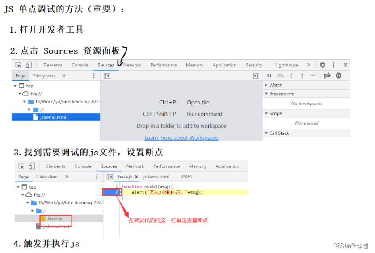Click the 'No breakpoints' text

(307, 104)
